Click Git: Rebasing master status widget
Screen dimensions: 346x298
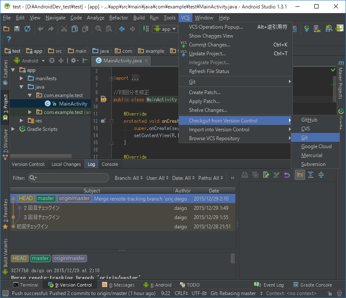tap(236, 293)
